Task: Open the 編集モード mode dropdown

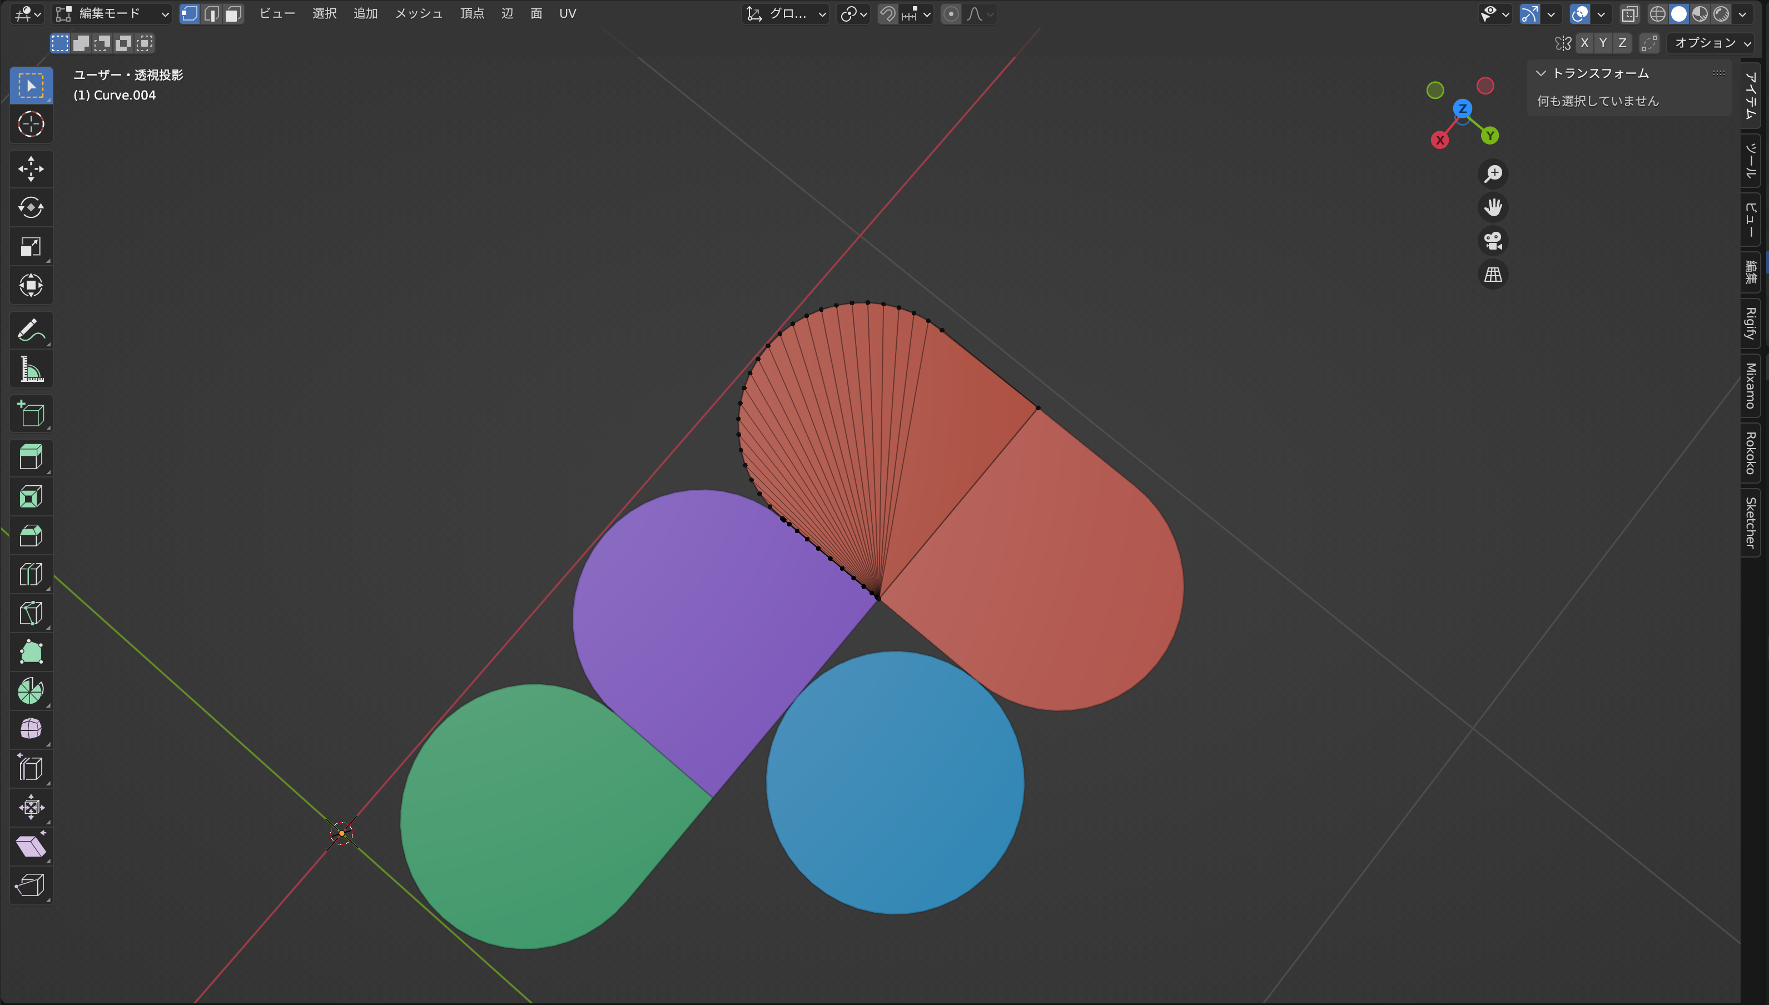Action: [x=112, y=14]
